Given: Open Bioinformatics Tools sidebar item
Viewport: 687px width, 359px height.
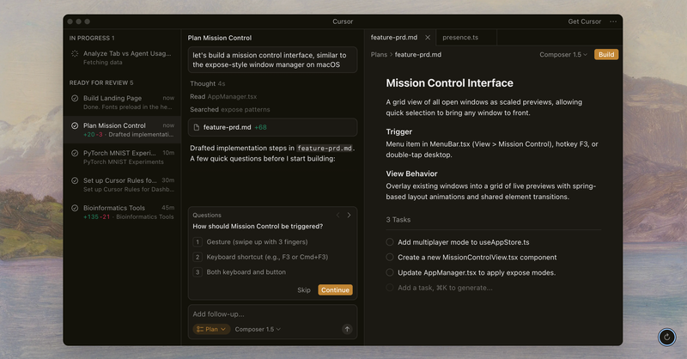Looking at the screenshot, I should coord(122,212).
